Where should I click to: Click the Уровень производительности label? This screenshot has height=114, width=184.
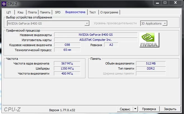(x=115, y=23)
